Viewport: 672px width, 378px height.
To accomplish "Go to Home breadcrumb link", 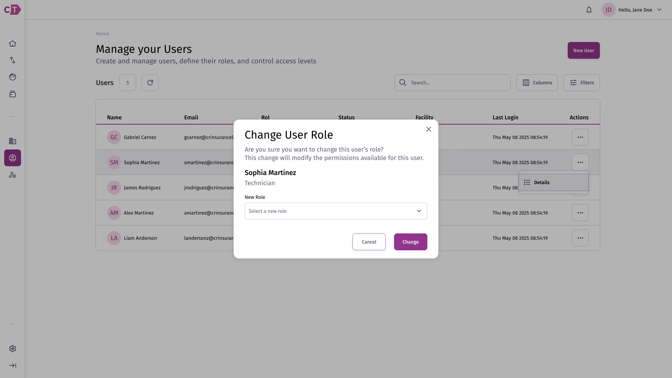I will click(x=102, y=34).
